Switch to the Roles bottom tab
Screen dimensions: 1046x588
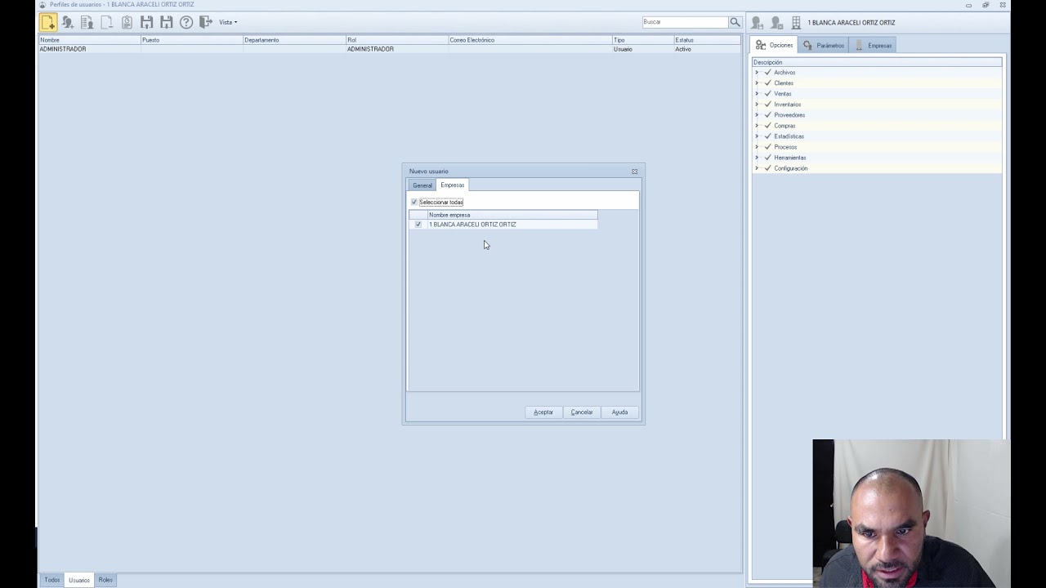(105, 580)
